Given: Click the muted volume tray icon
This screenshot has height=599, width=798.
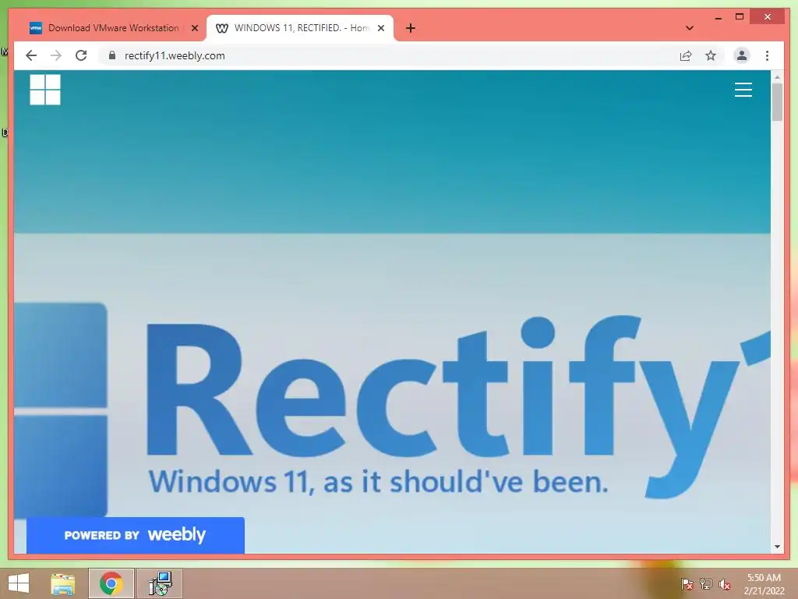Looking at the screenshot, I should point(725,584).
